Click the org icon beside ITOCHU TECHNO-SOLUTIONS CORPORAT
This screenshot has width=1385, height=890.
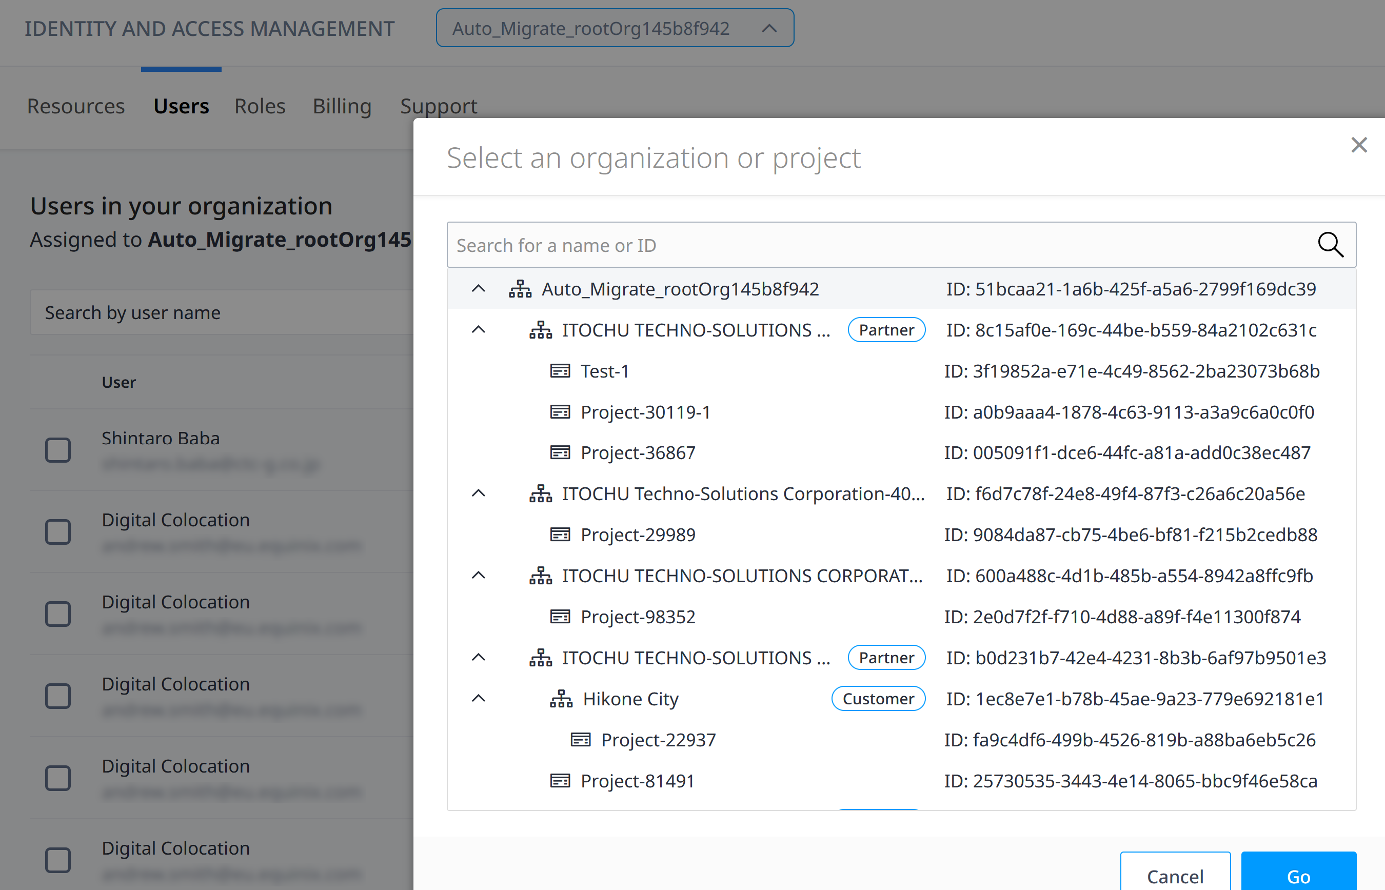tap(541, 576)
